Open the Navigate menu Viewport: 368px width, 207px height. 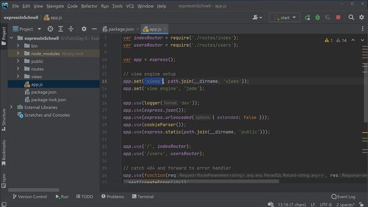(x=55, y=6)
